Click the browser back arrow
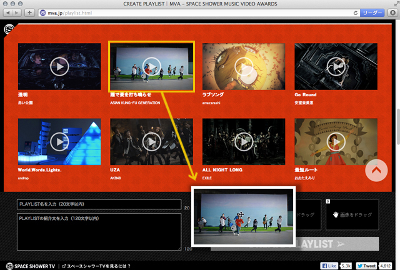 tap(7, 12)
